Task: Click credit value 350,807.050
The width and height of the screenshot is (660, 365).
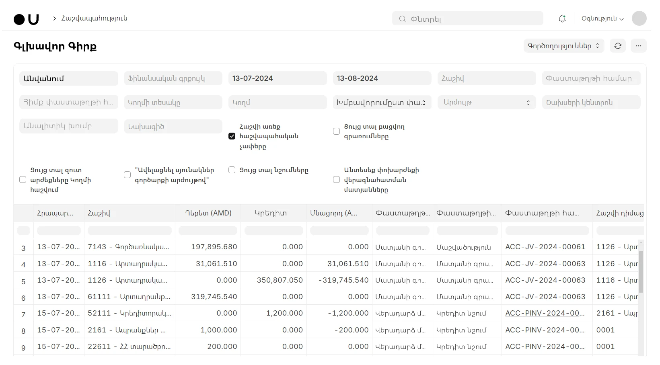Action: 273,280
